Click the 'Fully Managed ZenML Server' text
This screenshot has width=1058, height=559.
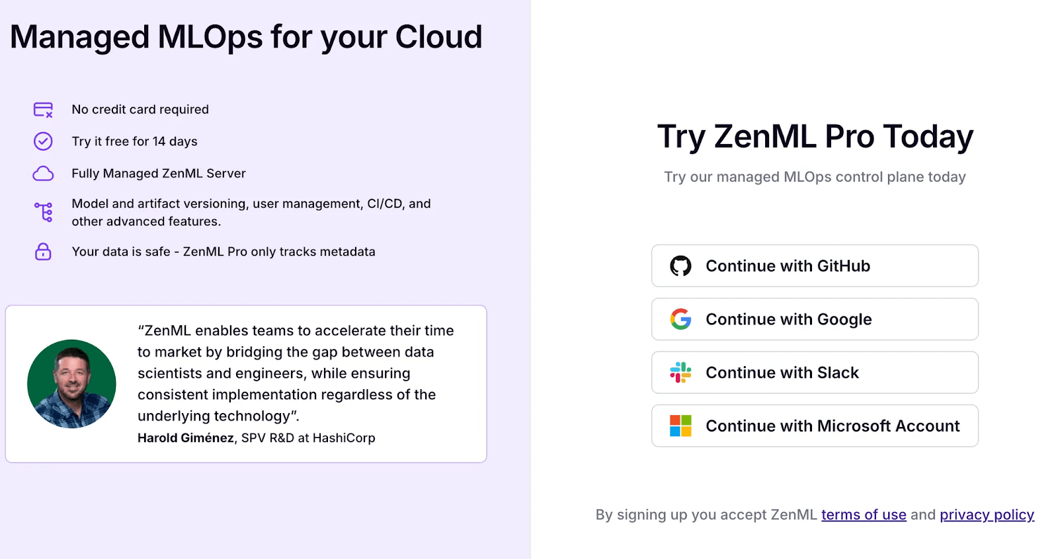point(159,174)
